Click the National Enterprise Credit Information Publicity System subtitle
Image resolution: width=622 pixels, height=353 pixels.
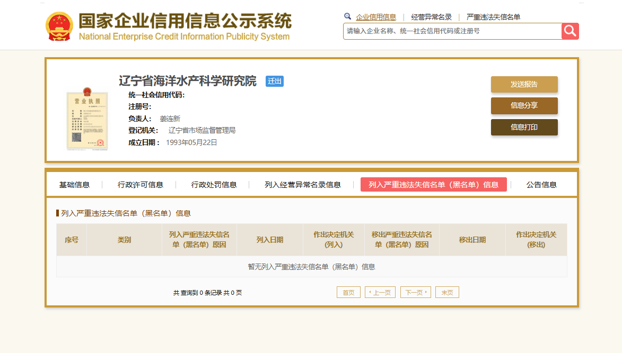[x=184, y=37]
